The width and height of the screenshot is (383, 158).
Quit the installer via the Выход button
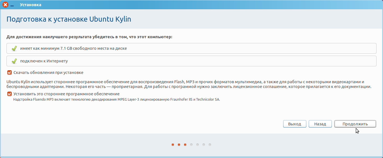click(295, 124)
